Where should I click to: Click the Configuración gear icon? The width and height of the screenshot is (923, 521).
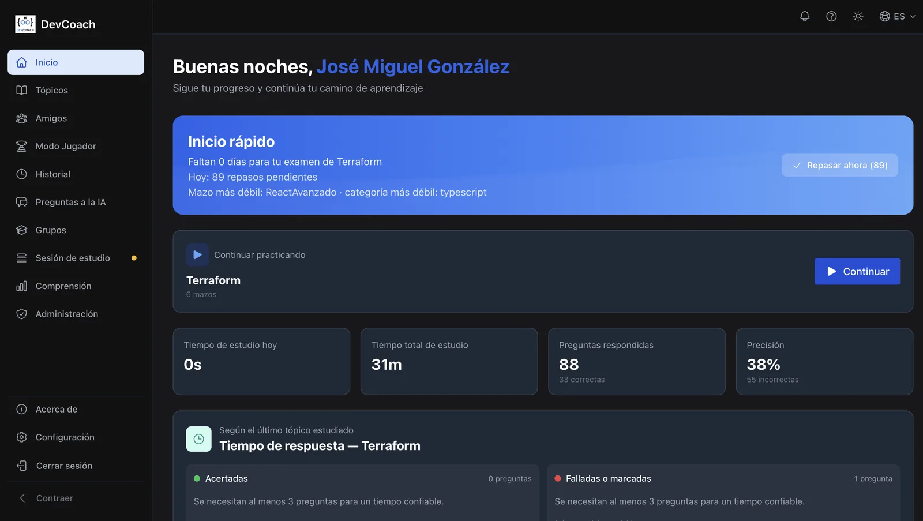tap(21, 437)
